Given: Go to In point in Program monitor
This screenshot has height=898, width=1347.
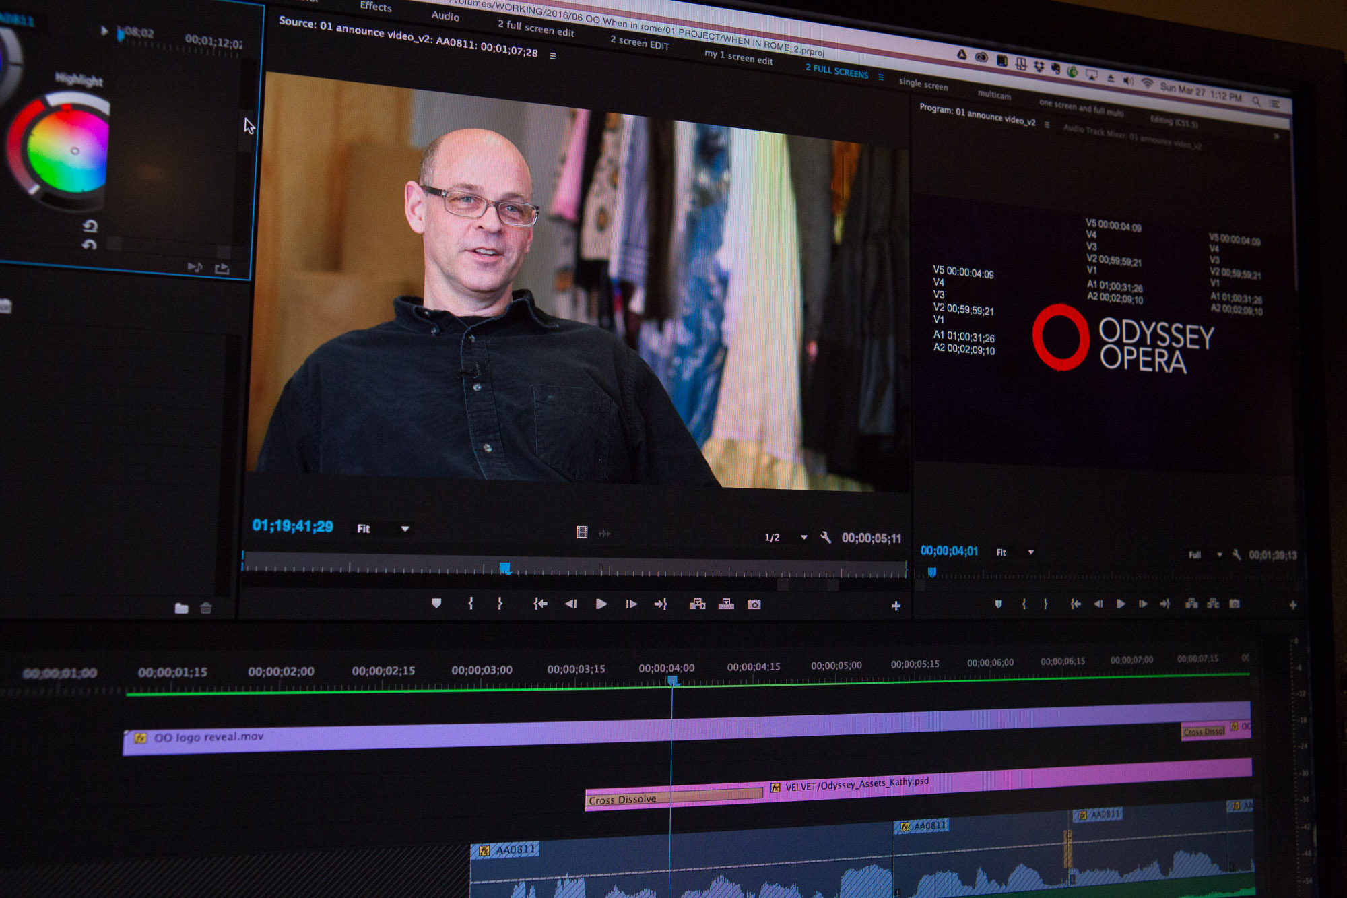Looking at the screenshot, I should pyautogui.click(x=1076, y=604).
